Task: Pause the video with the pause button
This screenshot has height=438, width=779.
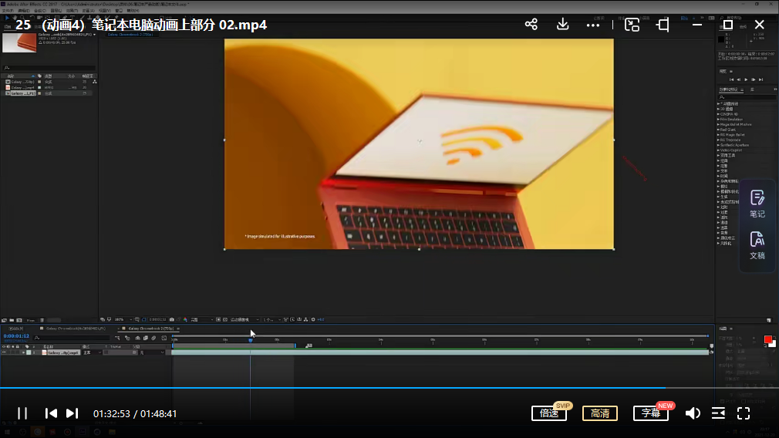Action: click(22, 413)
